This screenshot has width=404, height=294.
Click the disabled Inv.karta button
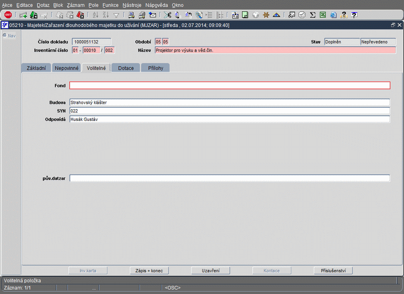coord(88,271)
